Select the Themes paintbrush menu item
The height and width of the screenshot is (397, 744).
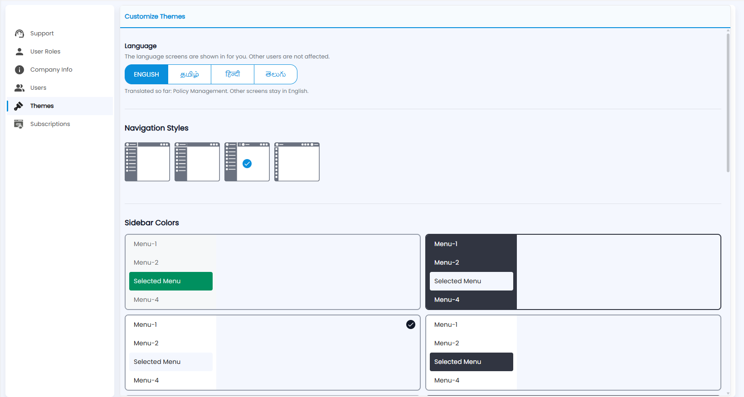click(x=60, y=106)
